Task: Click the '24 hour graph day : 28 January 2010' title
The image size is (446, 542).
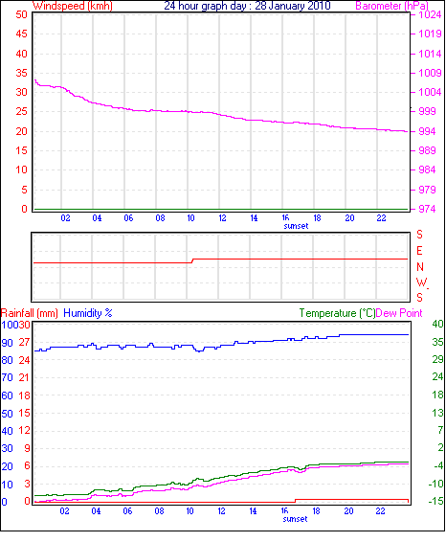Action: coord(247,6)
